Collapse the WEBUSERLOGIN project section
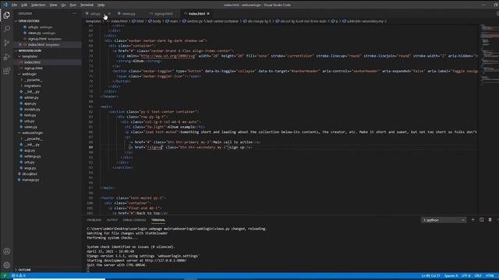Image resolution: width=499 pixels, height=280 pixels. click(x=30, y=51)
